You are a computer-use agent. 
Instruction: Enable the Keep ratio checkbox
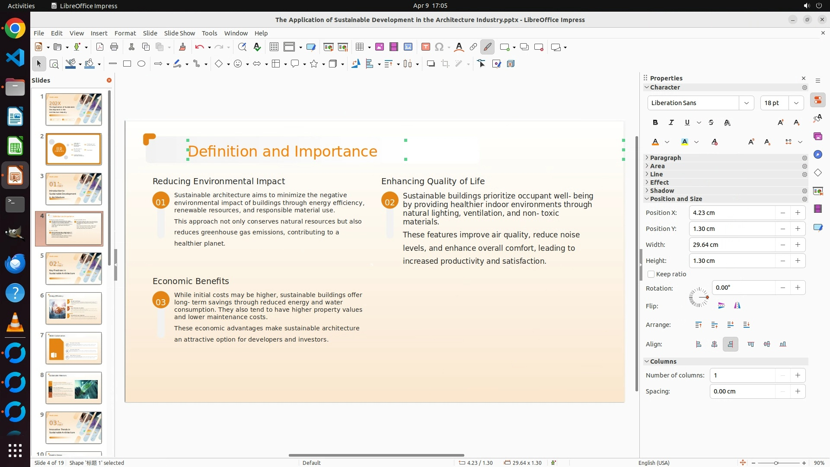(651, 274)
